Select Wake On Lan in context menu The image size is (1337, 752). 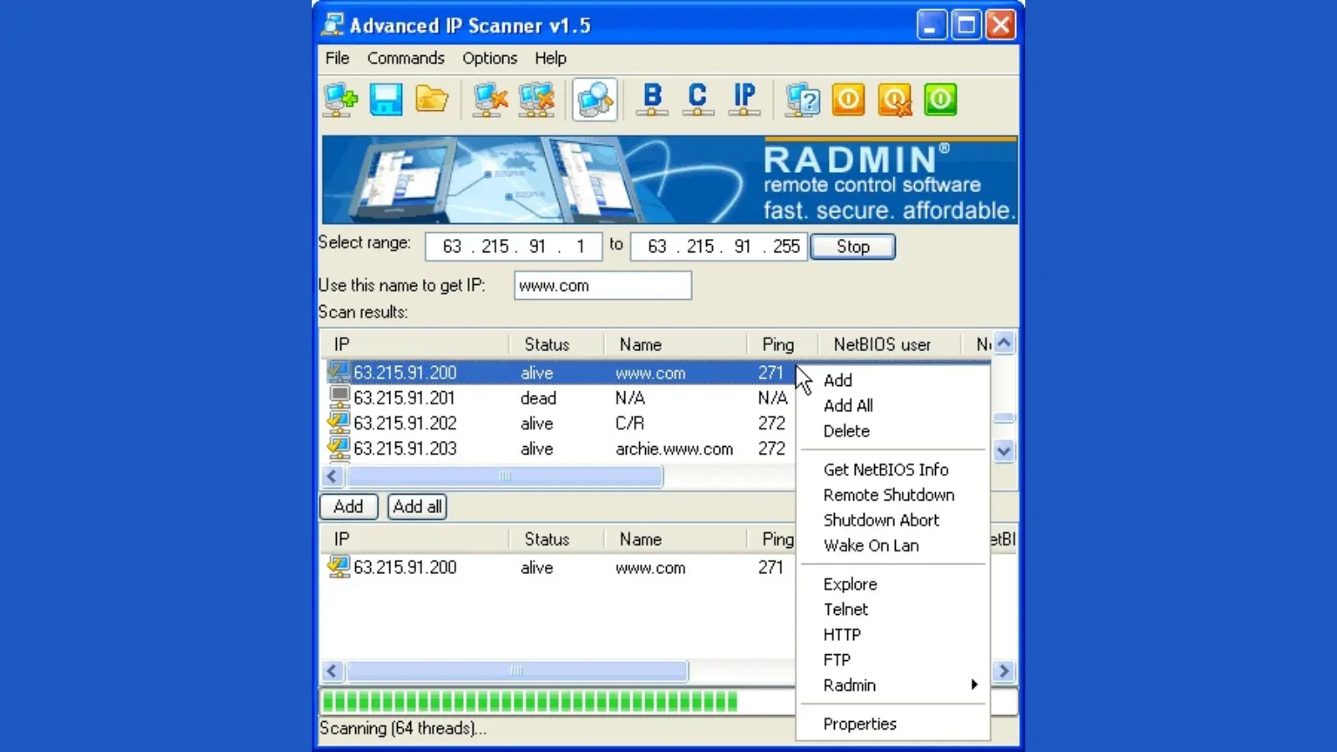pyautogui.click(x=871, y=546)
